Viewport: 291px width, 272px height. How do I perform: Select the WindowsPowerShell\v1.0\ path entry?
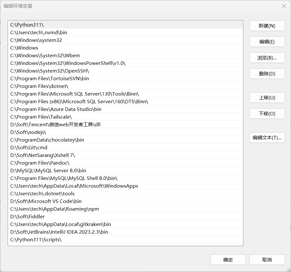[x=125, y=63]
